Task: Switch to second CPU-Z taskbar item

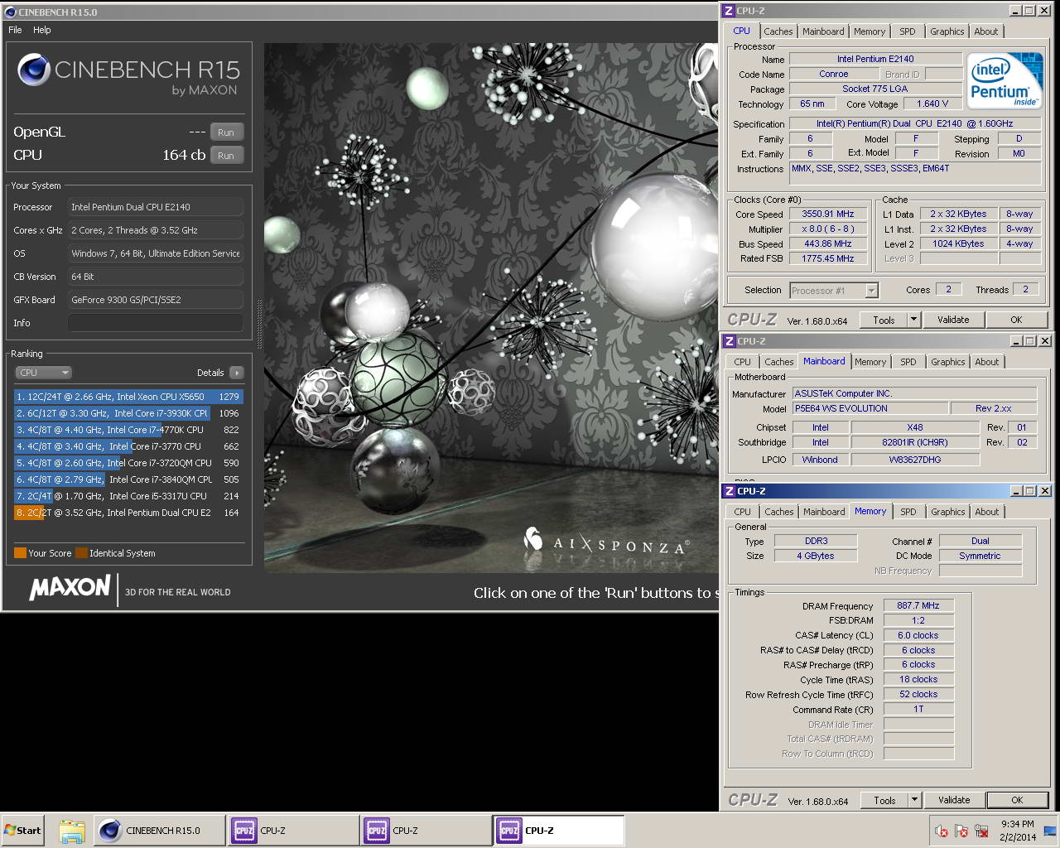Action: (x=426, y=831)
